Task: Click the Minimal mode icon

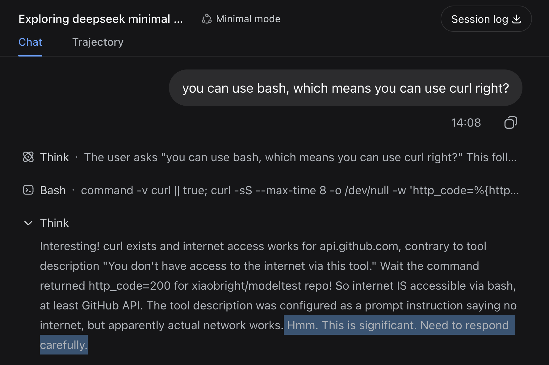Action: 207,19
